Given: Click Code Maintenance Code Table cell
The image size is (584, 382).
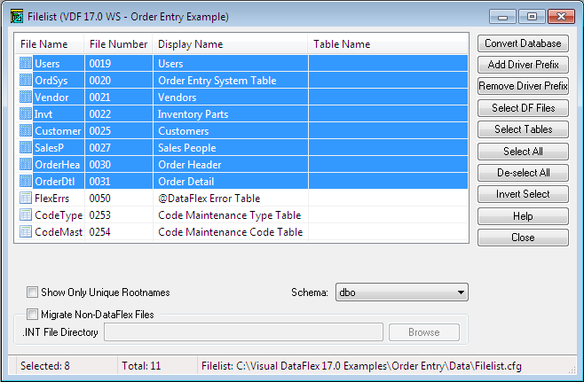Looking at the screenshot, I should point(230,231).
